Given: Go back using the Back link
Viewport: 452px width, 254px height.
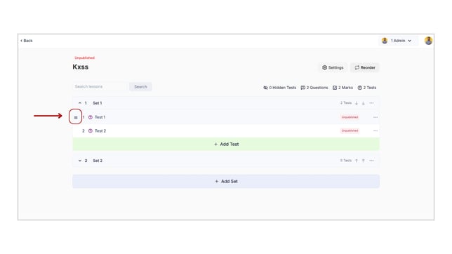Looking at the screenshot, I should coord(26,41).
